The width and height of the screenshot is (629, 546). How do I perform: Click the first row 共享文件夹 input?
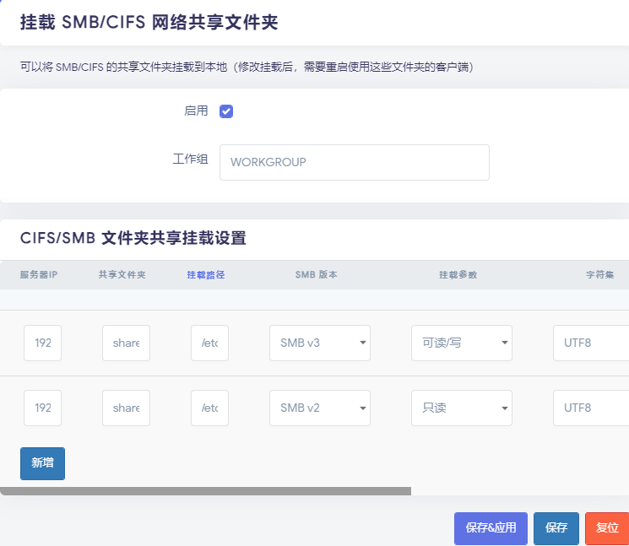[x=126, y=343]
